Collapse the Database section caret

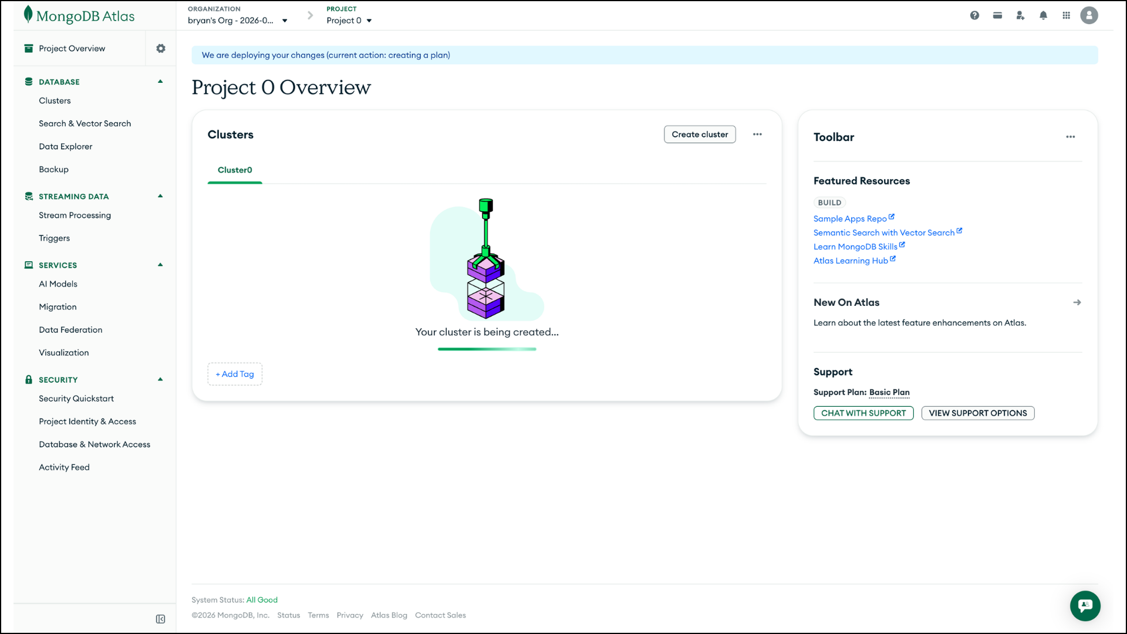[160, 82]
